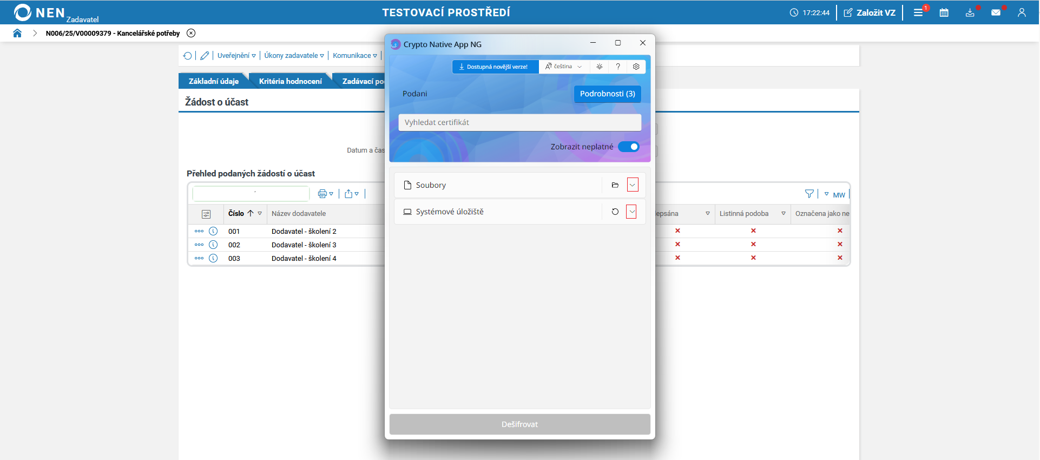Click the Dostupná novější verze! update button

(496, 67)
